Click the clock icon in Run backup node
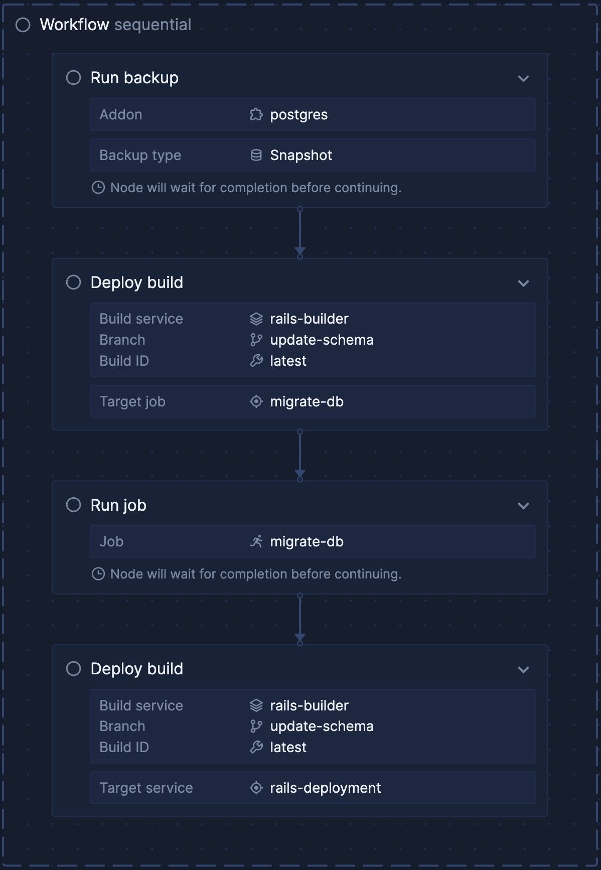 (99, 188)
